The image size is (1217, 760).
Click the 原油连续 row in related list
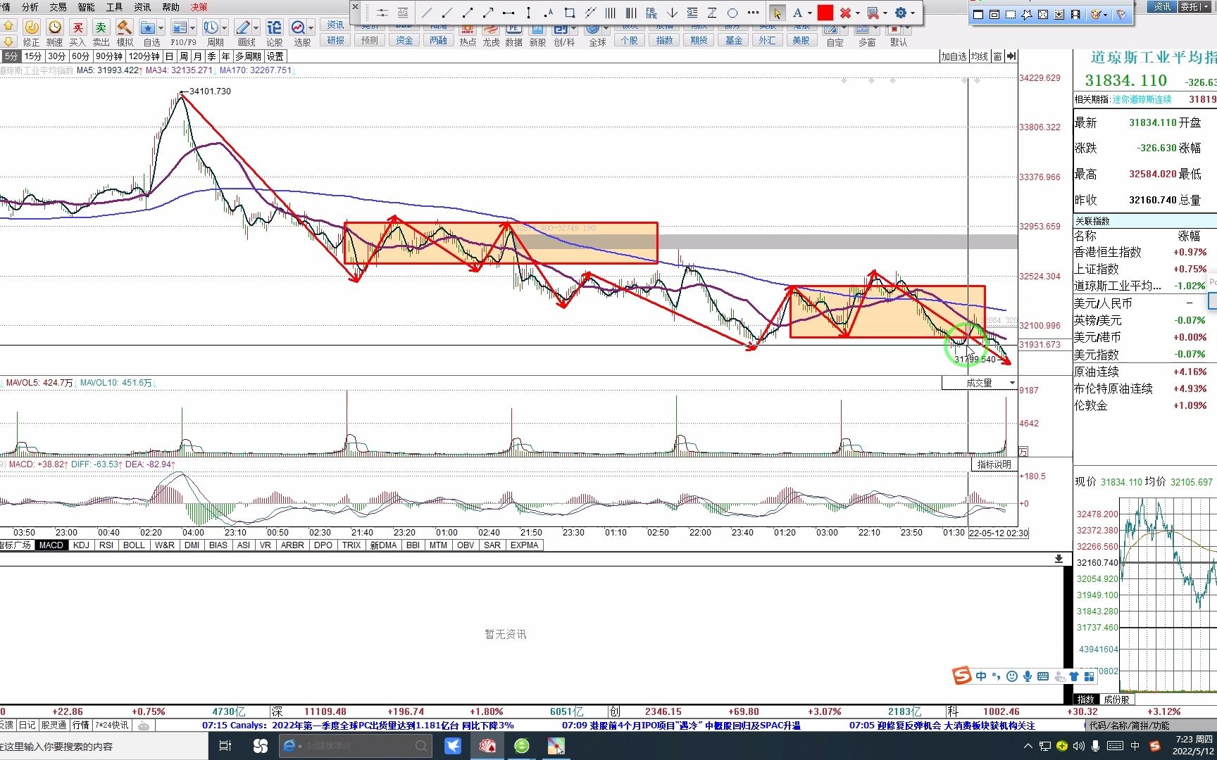pyautogui.click(x=1142, y=372)
